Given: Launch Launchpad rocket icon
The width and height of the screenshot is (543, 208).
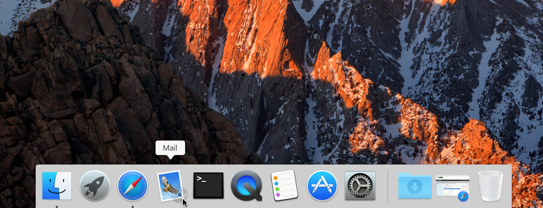Looking at the screenshot, I should [95, 186].
